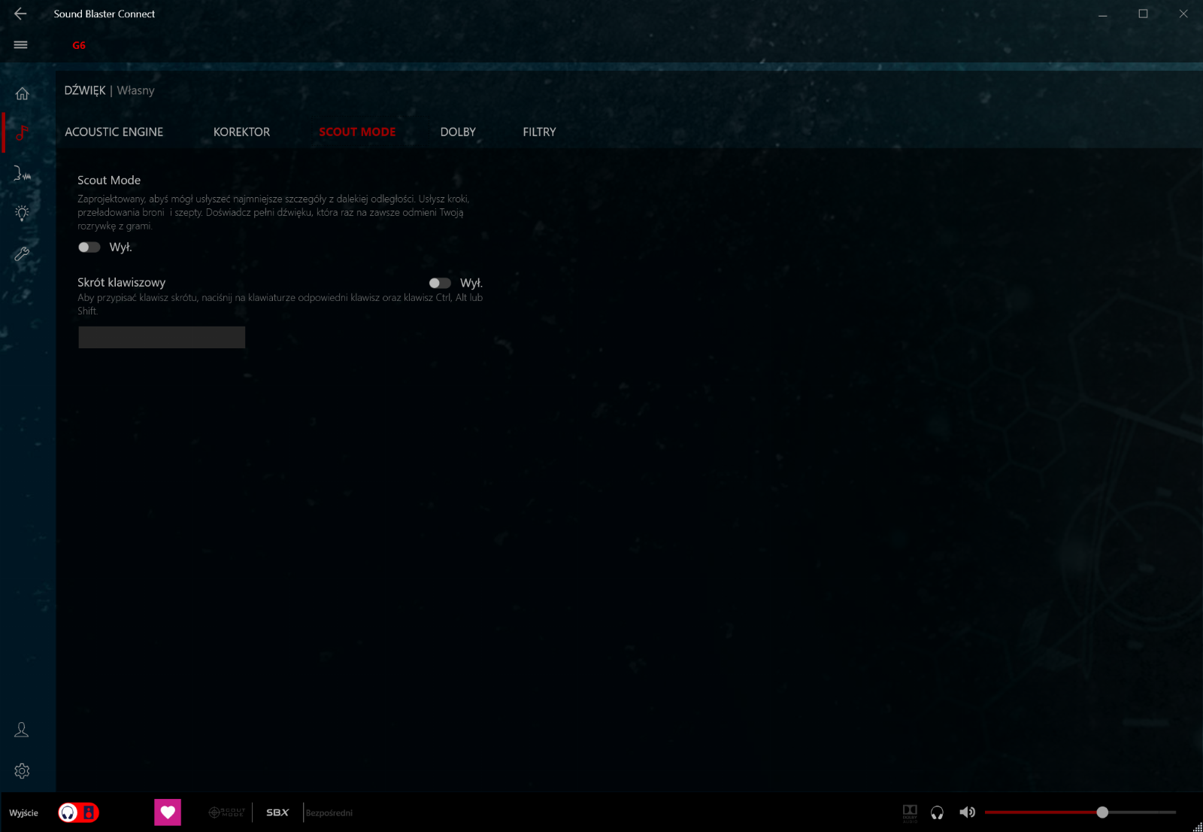Click the headphones icon beside volume
1203x832 pixels.
pyautogui.click(x=937, y=812)
